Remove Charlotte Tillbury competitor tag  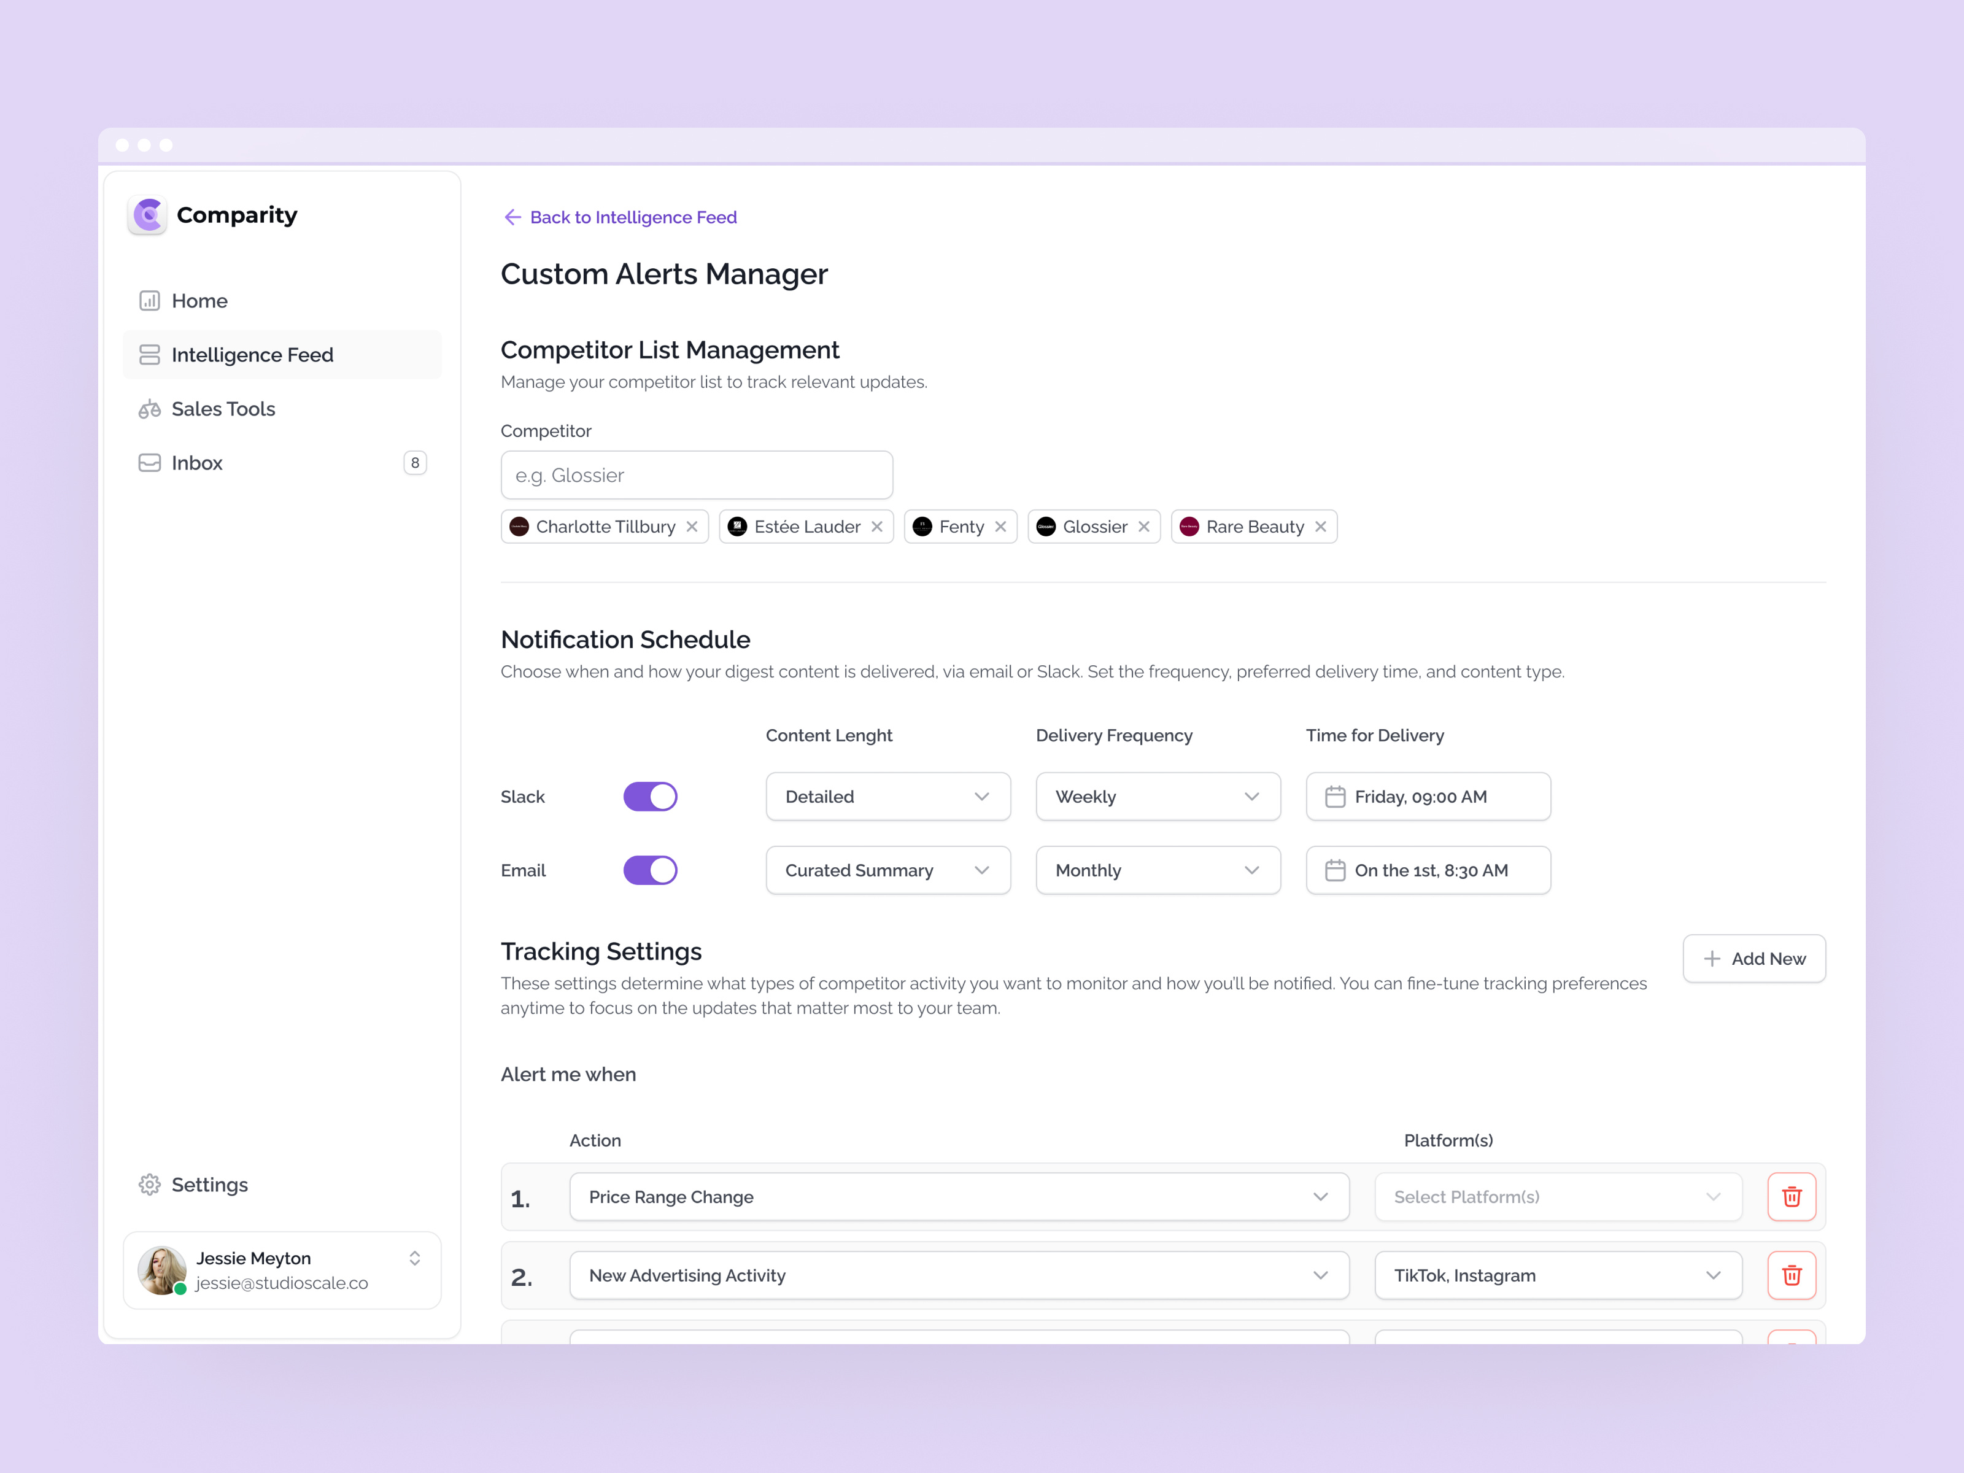click(x=692, y=527)
